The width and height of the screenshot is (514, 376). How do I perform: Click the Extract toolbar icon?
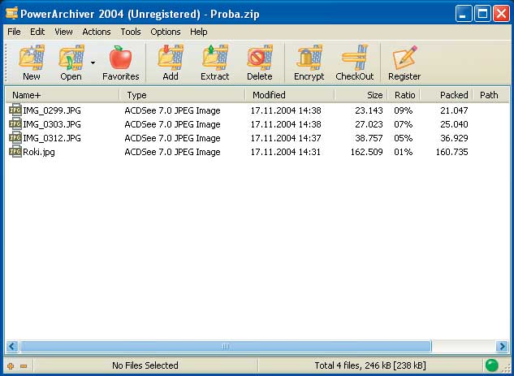[215, 58]
